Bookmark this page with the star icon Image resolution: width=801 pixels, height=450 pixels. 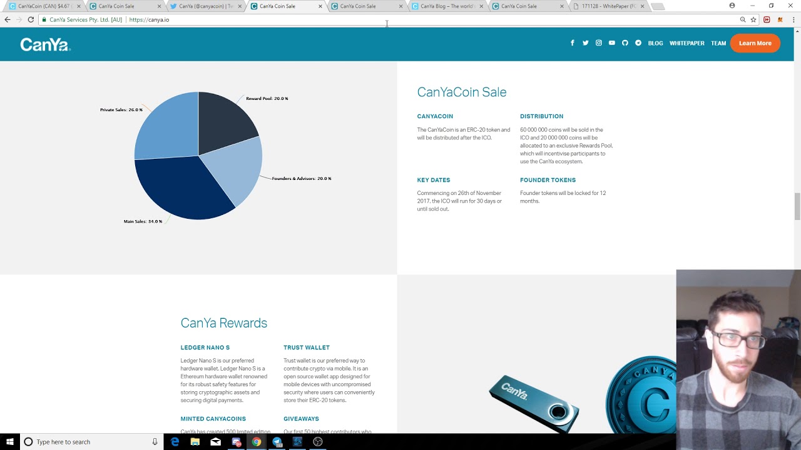click(x=753, y=19)
